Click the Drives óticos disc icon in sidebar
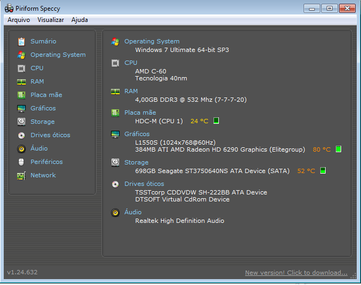 point(21,136)
